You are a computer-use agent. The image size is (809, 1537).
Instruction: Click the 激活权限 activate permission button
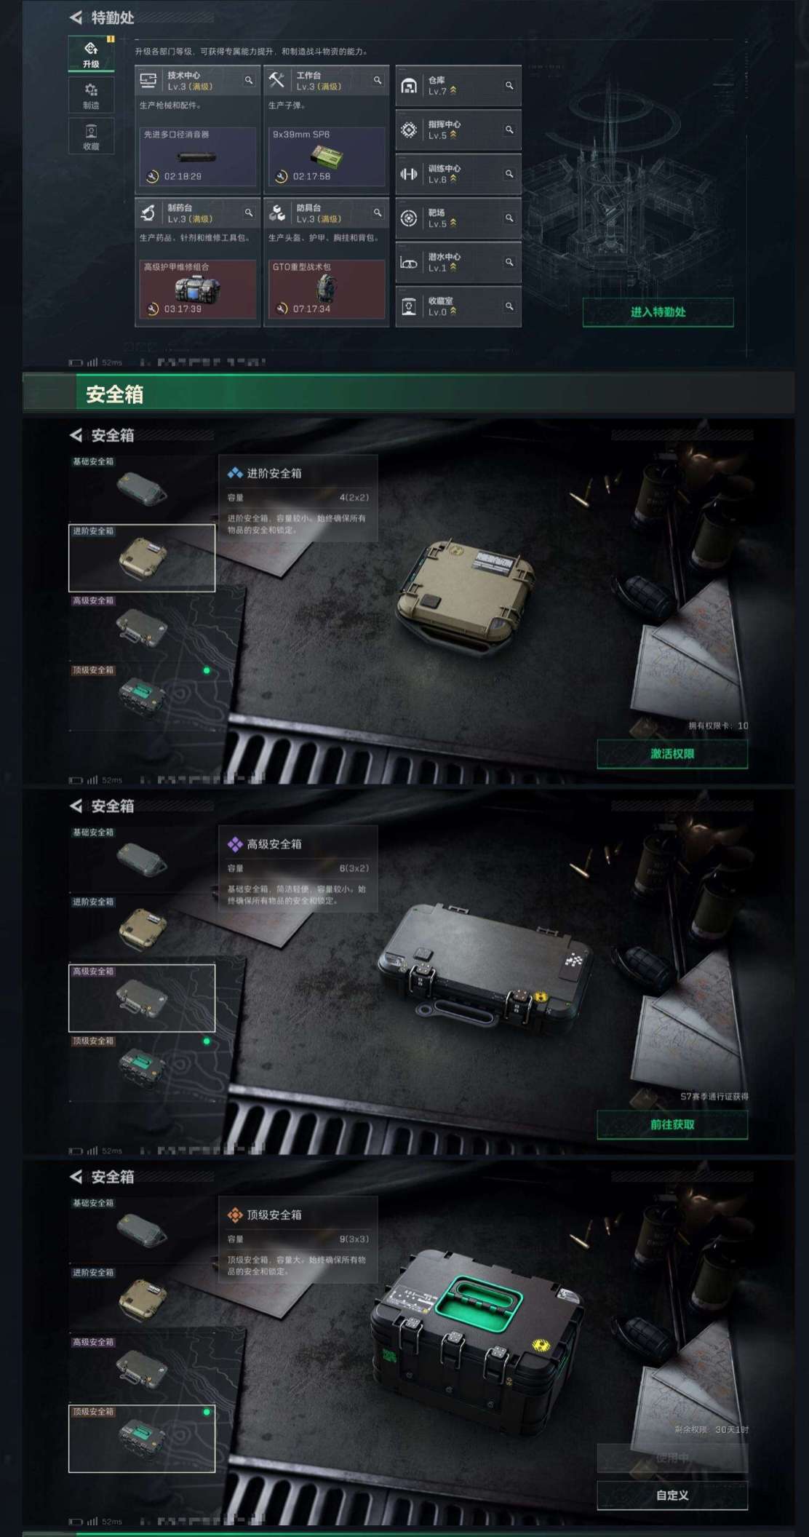coord(672,754)
